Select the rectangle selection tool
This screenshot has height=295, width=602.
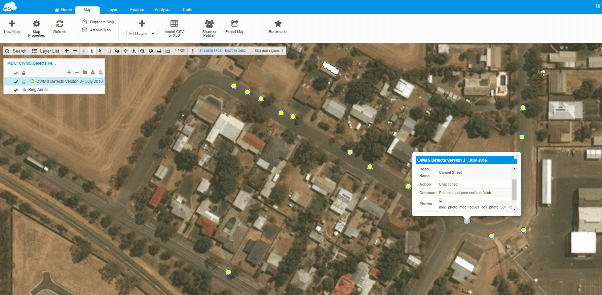tap(109, 51)
